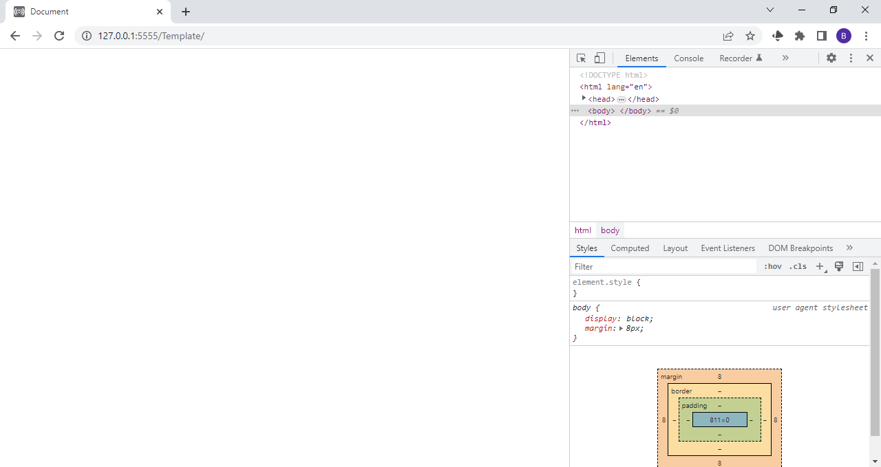Toggle element classes with .cls button
Viewport: 881px width, 467px height.
pos(798,266)
